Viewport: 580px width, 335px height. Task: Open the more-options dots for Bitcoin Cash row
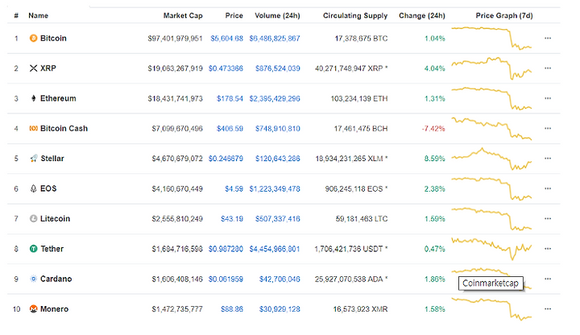pos(548,128)
